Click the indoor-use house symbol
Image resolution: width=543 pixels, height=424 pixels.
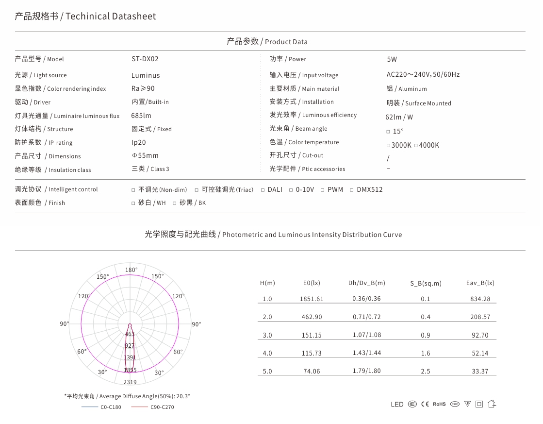click(x=492, y=404)
